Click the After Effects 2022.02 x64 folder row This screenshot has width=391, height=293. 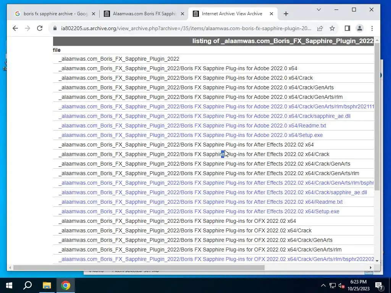[213, 145]
